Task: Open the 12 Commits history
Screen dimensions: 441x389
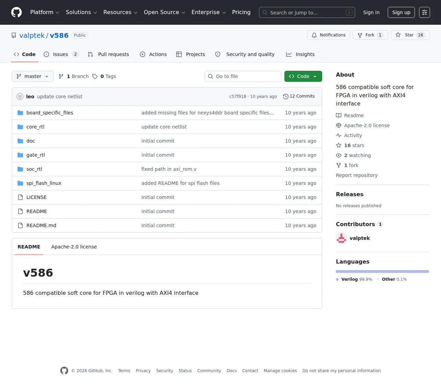Action: (x=299, y=96)
